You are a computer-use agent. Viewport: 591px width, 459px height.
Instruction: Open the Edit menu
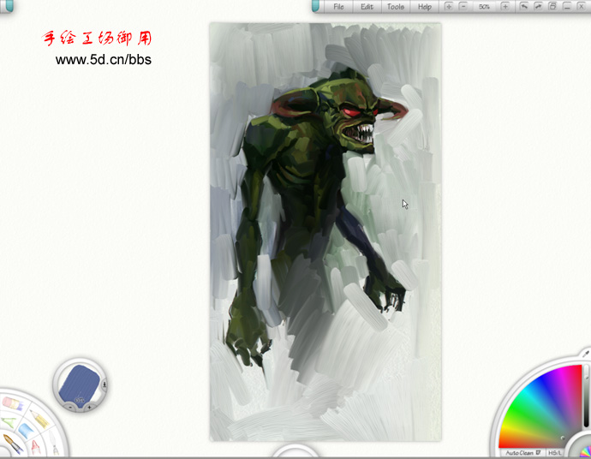coord(367,6)
